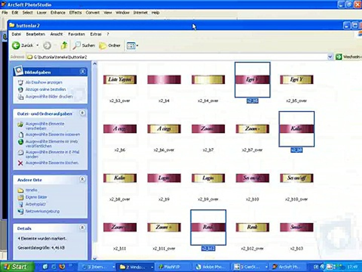This screenshot has width=362, height=272.
Task: Open the Zurück history dropdown arrow
Action: (37, 45)
